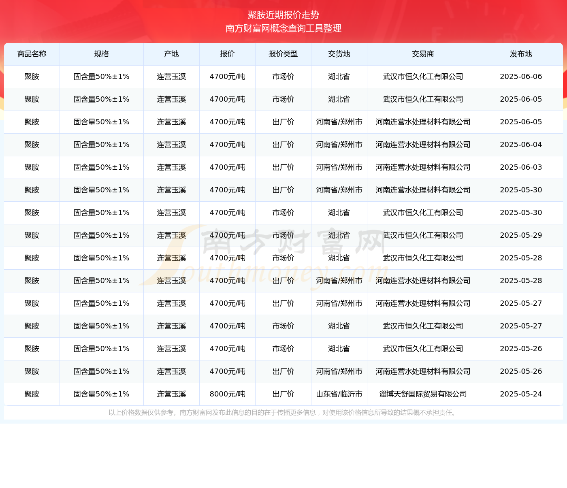Select the date cell 2025-06-03
567x488 pixels.
(x=521, y=167)
